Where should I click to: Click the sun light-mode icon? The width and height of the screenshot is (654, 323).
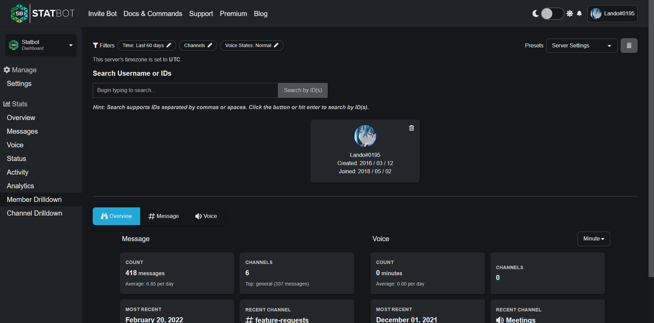click(570, 14)
